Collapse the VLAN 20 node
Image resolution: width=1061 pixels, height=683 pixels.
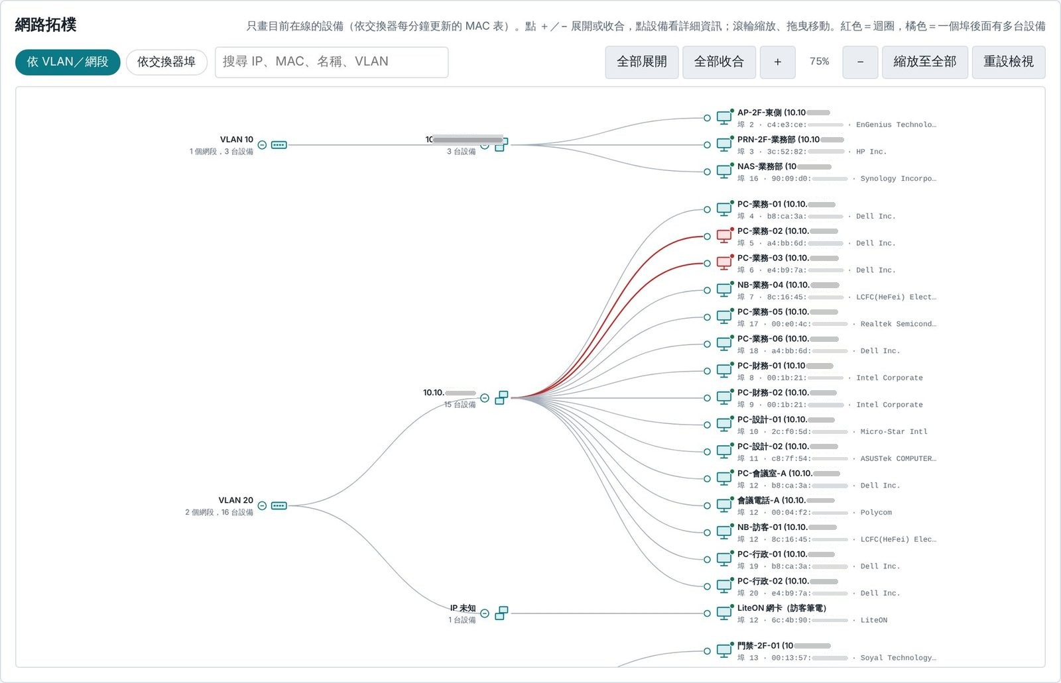(x=262, y=505)
